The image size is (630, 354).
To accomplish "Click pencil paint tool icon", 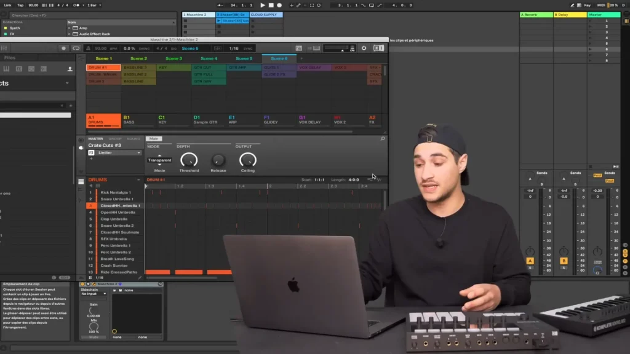I will coord(140,277).
